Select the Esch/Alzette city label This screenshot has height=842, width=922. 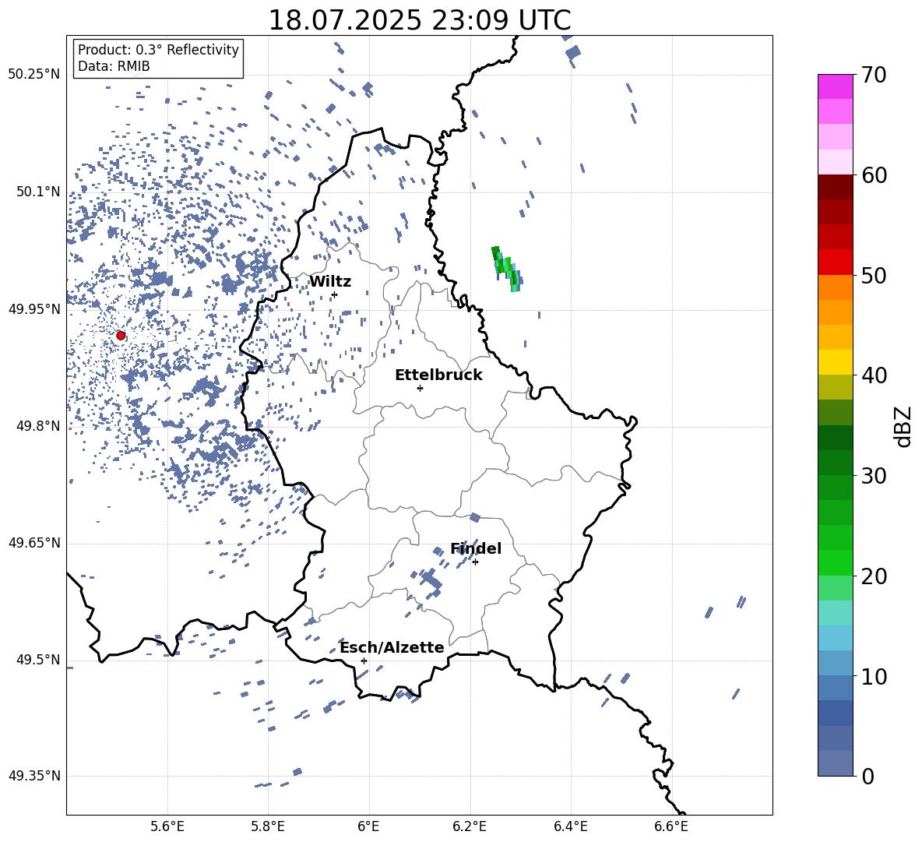pyautogui.click(x=392, y=647)
